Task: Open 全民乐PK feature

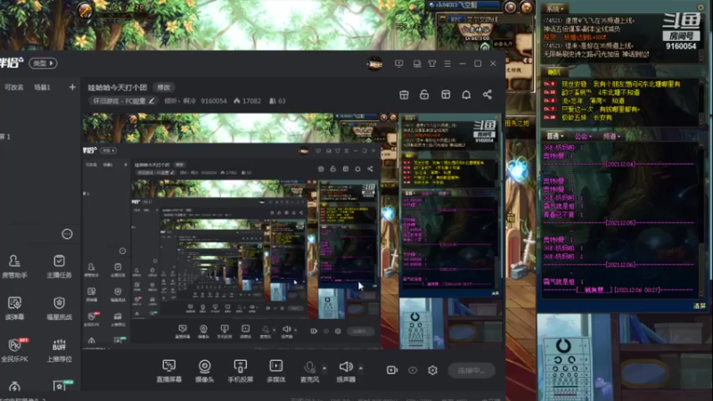Action: [x=14, y=350]
